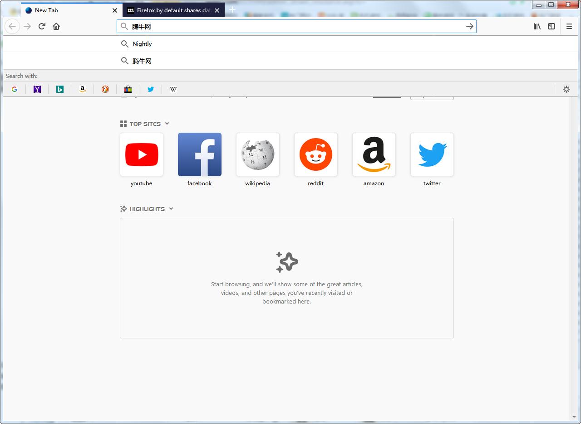Switch to the New Tab tab
The width and height of the screenshot is (581, 424).
[x=71, y=10]
